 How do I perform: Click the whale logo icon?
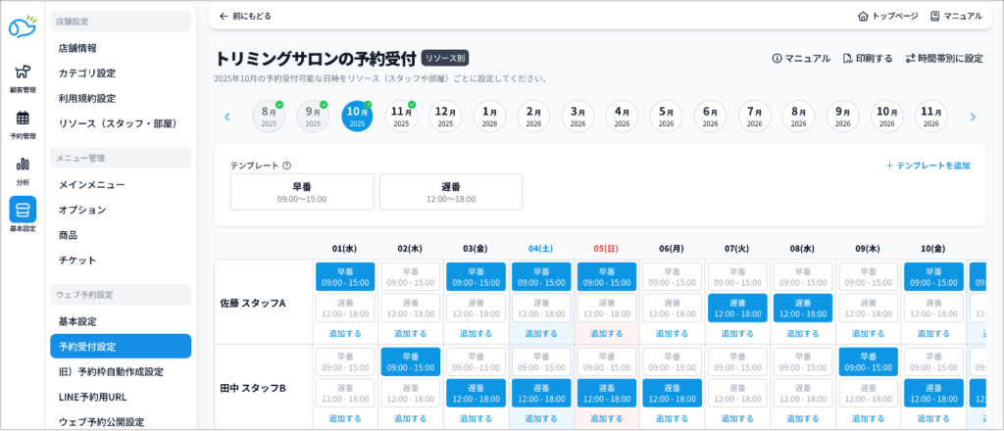click(x=22, y=26)
